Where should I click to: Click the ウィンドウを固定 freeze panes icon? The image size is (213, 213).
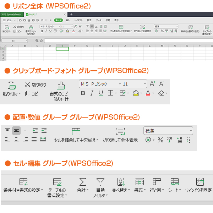(200, 182)
